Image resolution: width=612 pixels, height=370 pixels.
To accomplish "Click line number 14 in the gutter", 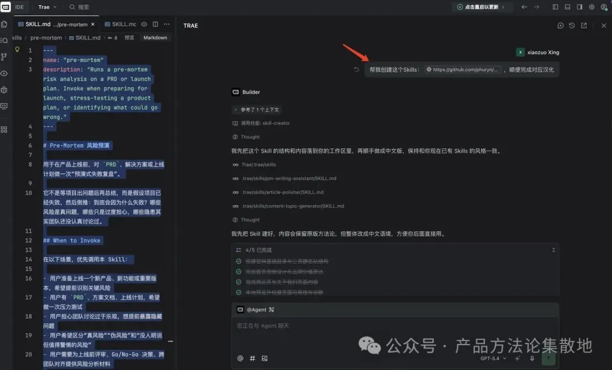I will pos(28,260).
